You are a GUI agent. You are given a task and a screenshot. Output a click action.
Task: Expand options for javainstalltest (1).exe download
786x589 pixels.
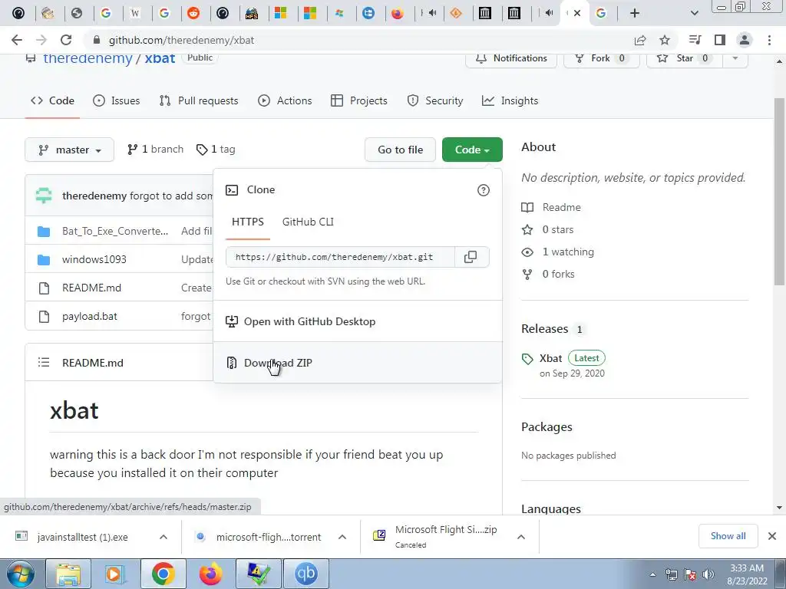point(163,537)
